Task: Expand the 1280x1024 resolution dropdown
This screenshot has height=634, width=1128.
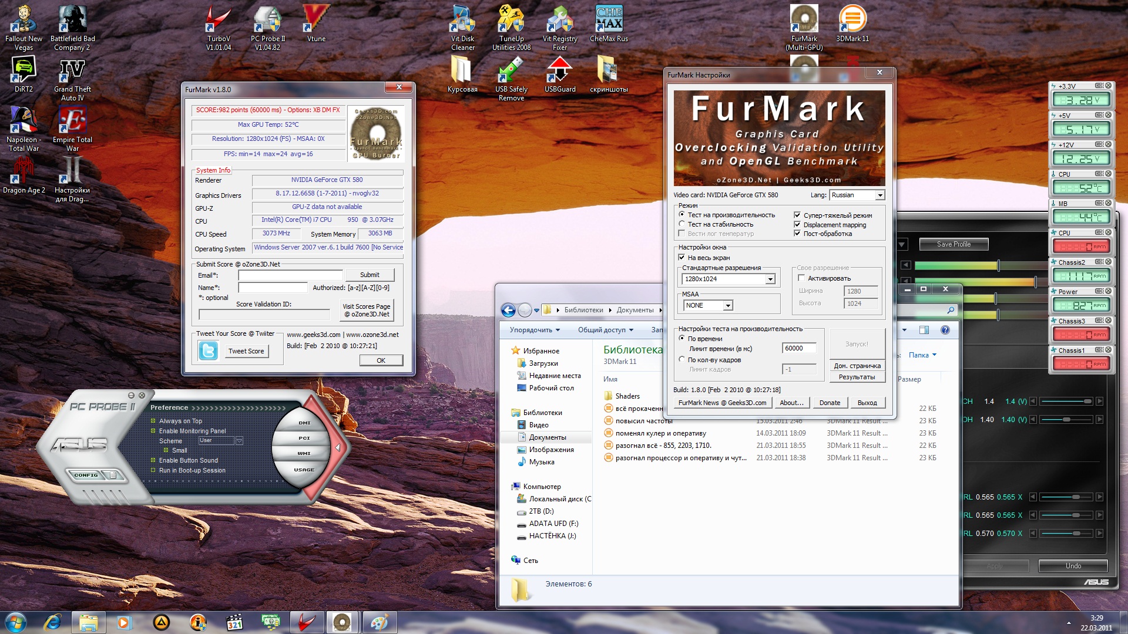Action: 770,279
